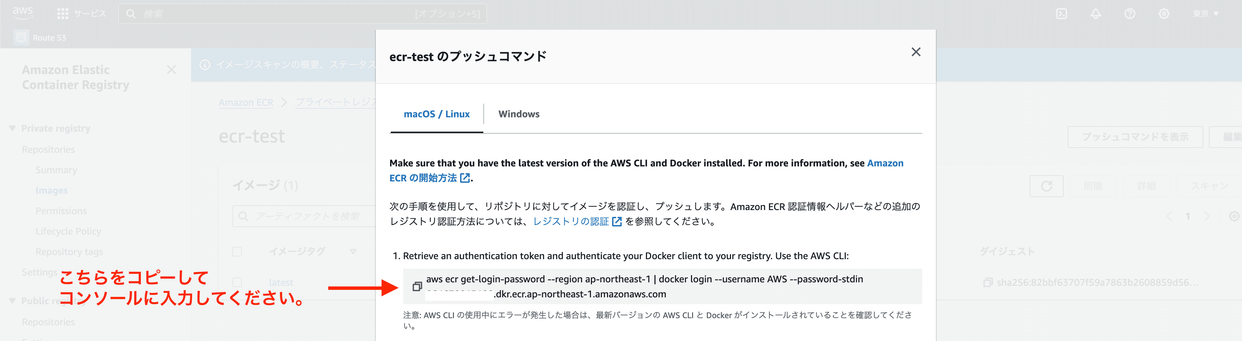Collapse the Public registry section

coord(12,300)
